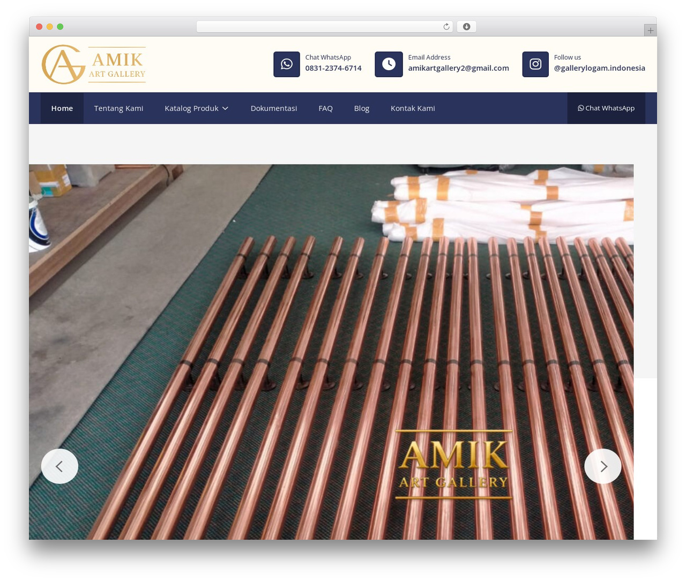Reload the page with the refresh icon
Screen dimensions: 686x581
click(446, 27)
